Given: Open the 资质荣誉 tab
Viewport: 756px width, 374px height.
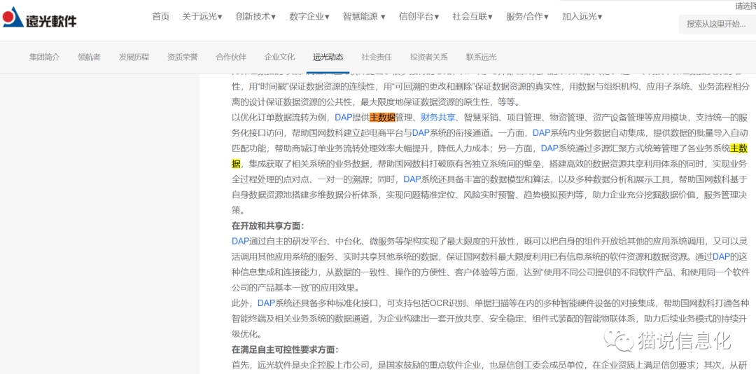Looking at the screenshot, I should pos(182,57).
